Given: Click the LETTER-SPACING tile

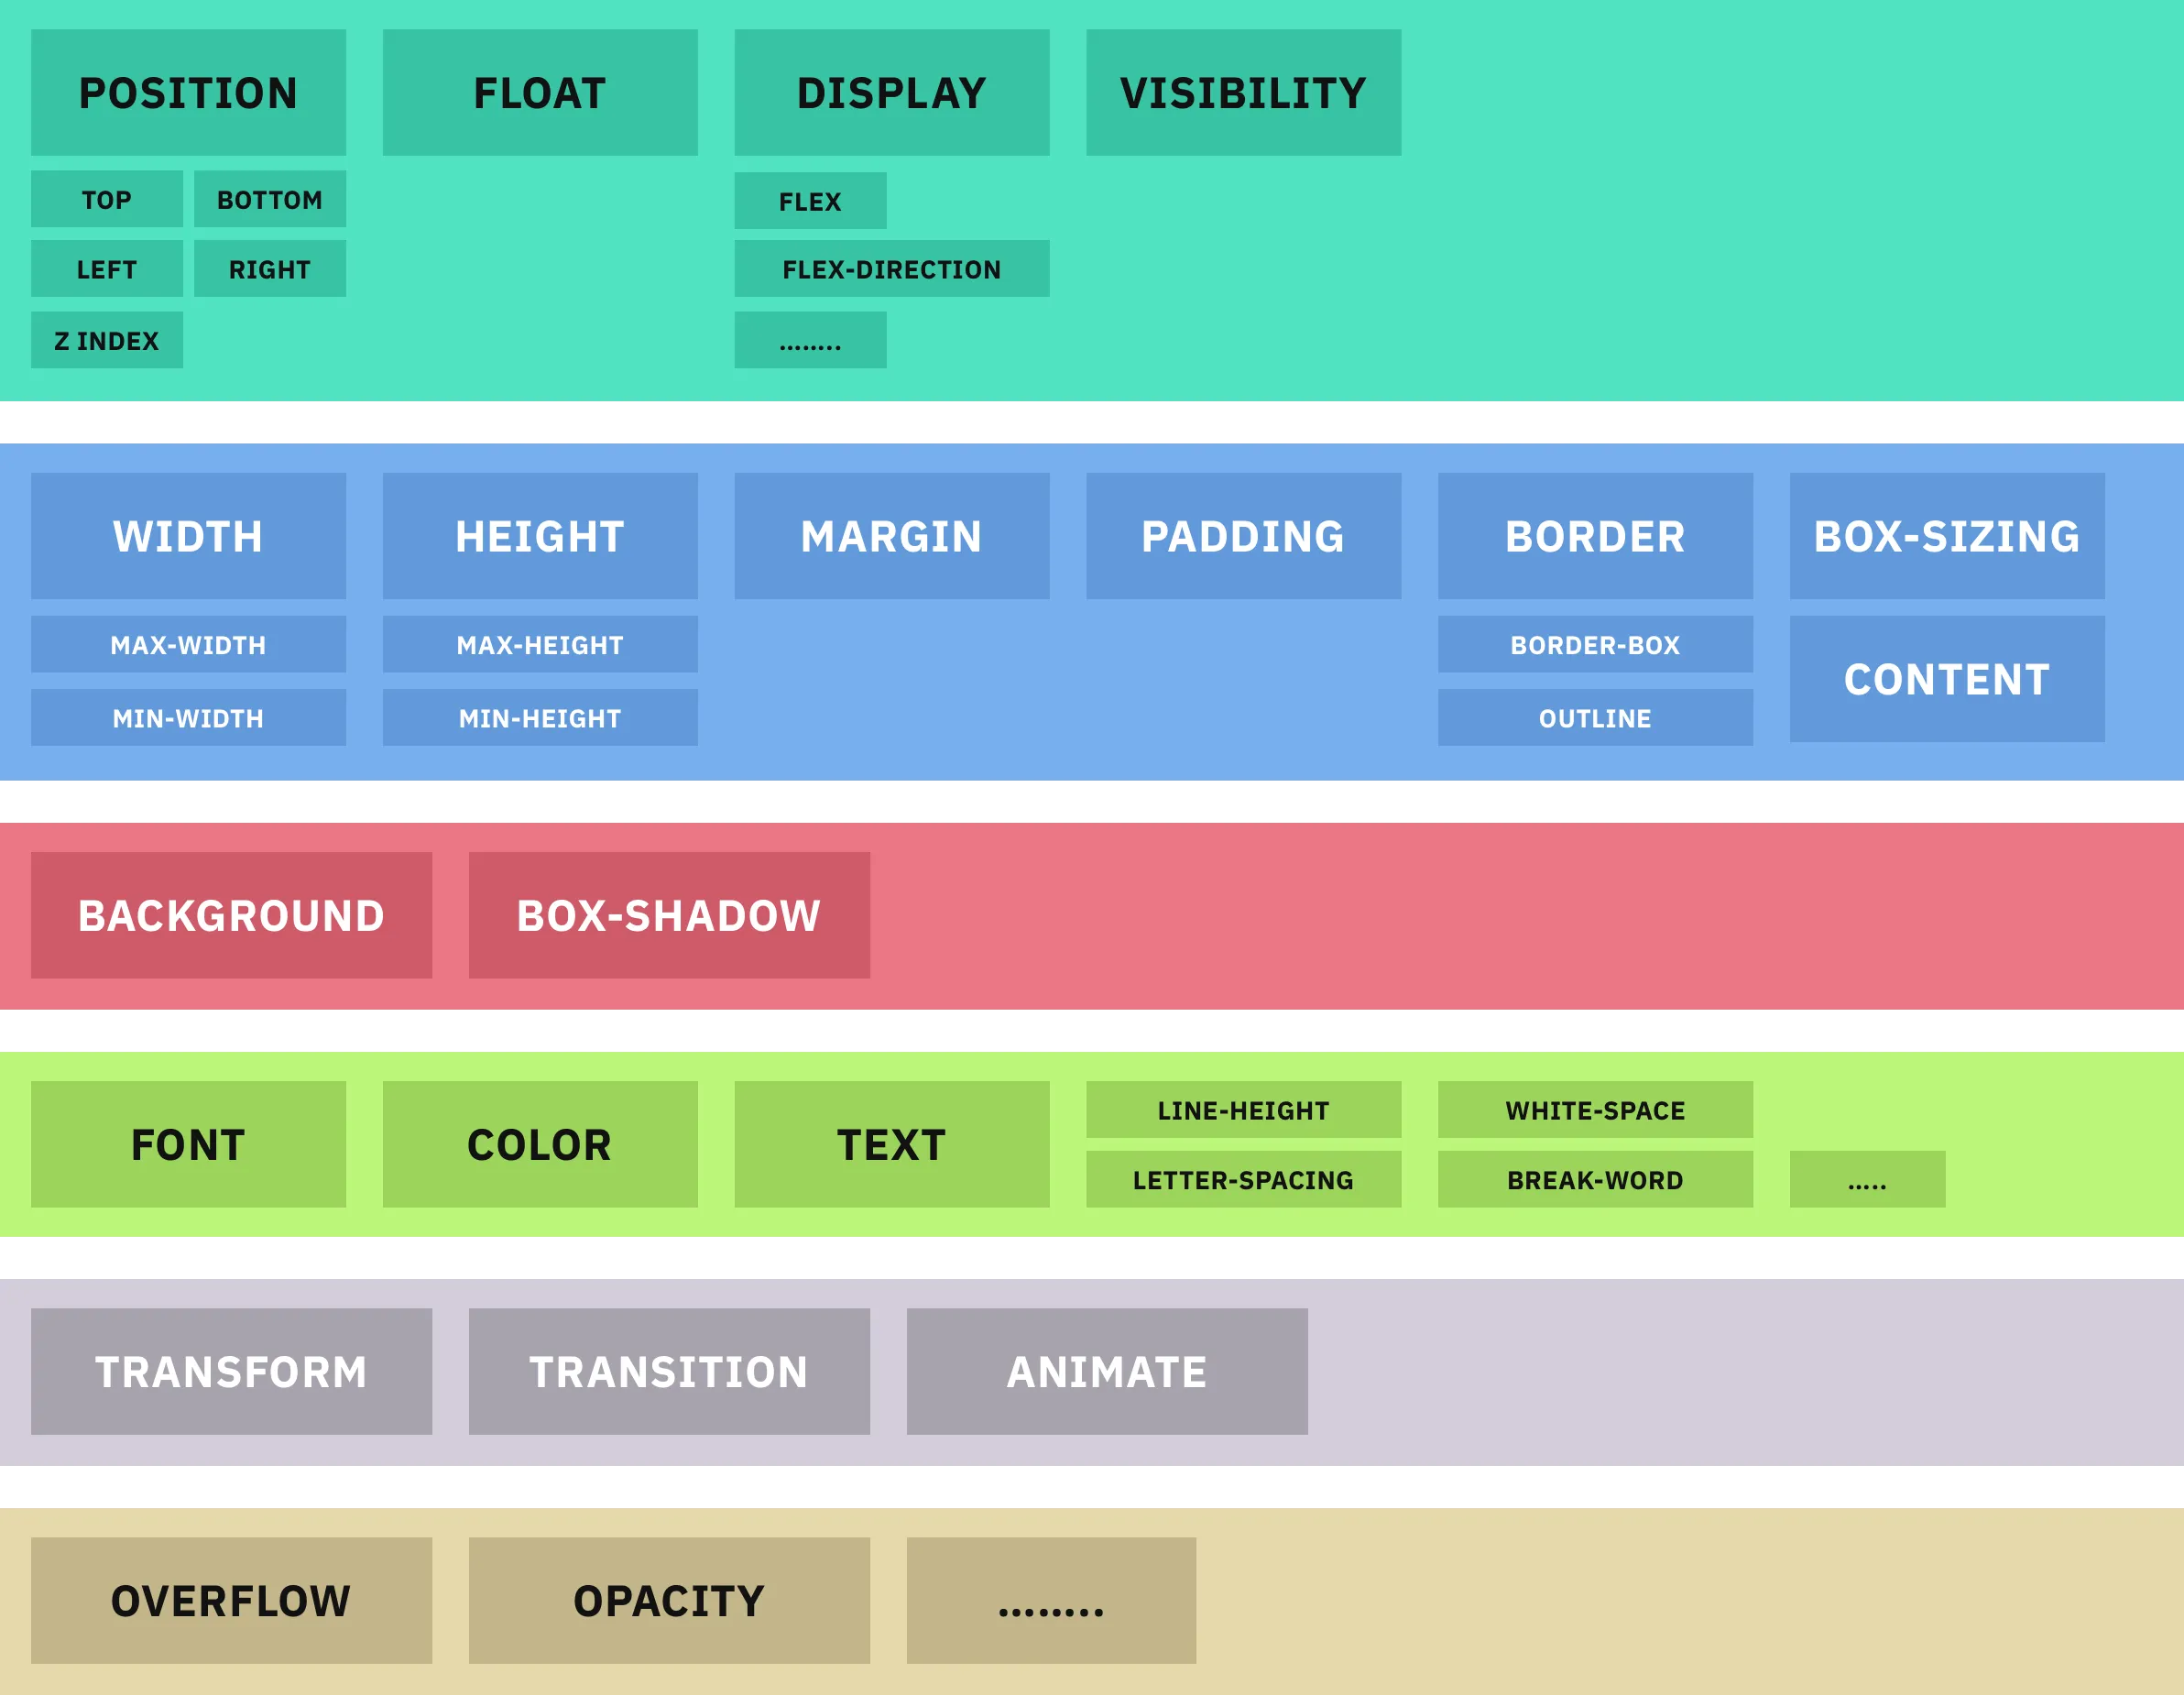Looking at the screenshot, I should coord(1244,1179).
